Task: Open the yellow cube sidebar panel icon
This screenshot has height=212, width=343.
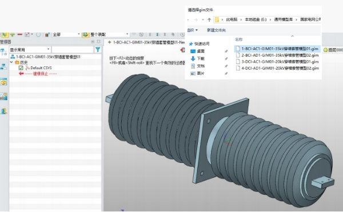Action: [x=3, y=82]
